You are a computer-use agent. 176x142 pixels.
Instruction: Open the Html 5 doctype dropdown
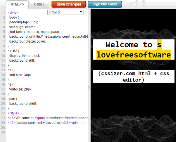click(x=66, y=12)
